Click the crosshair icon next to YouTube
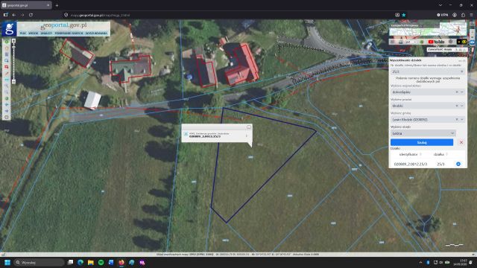Screen dimensions: 477x268 [x=450, y=42]
